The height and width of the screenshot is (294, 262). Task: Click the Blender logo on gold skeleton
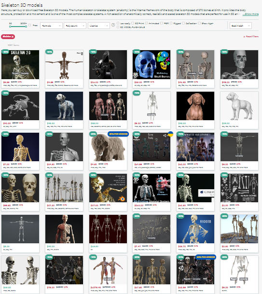[122, 198]
